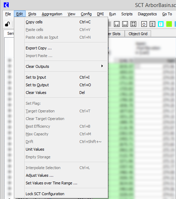Screen dimensions: 176x199
Task: Click the second column width toolbar icon
Action: point(125,24)
